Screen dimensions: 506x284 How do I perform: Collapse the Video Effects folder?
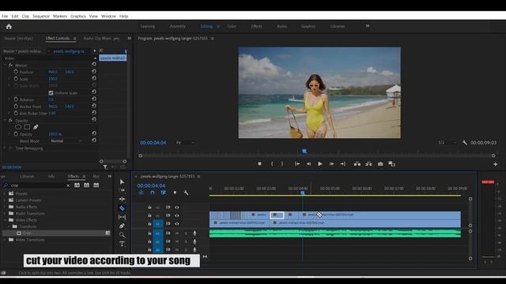click(x=5, y=220)
